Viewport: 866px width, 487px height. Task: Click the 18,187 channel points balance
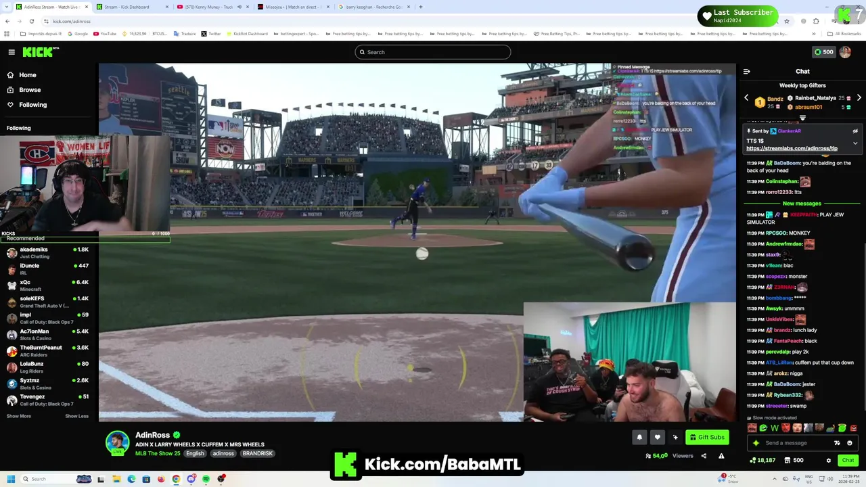pos(762,461)
